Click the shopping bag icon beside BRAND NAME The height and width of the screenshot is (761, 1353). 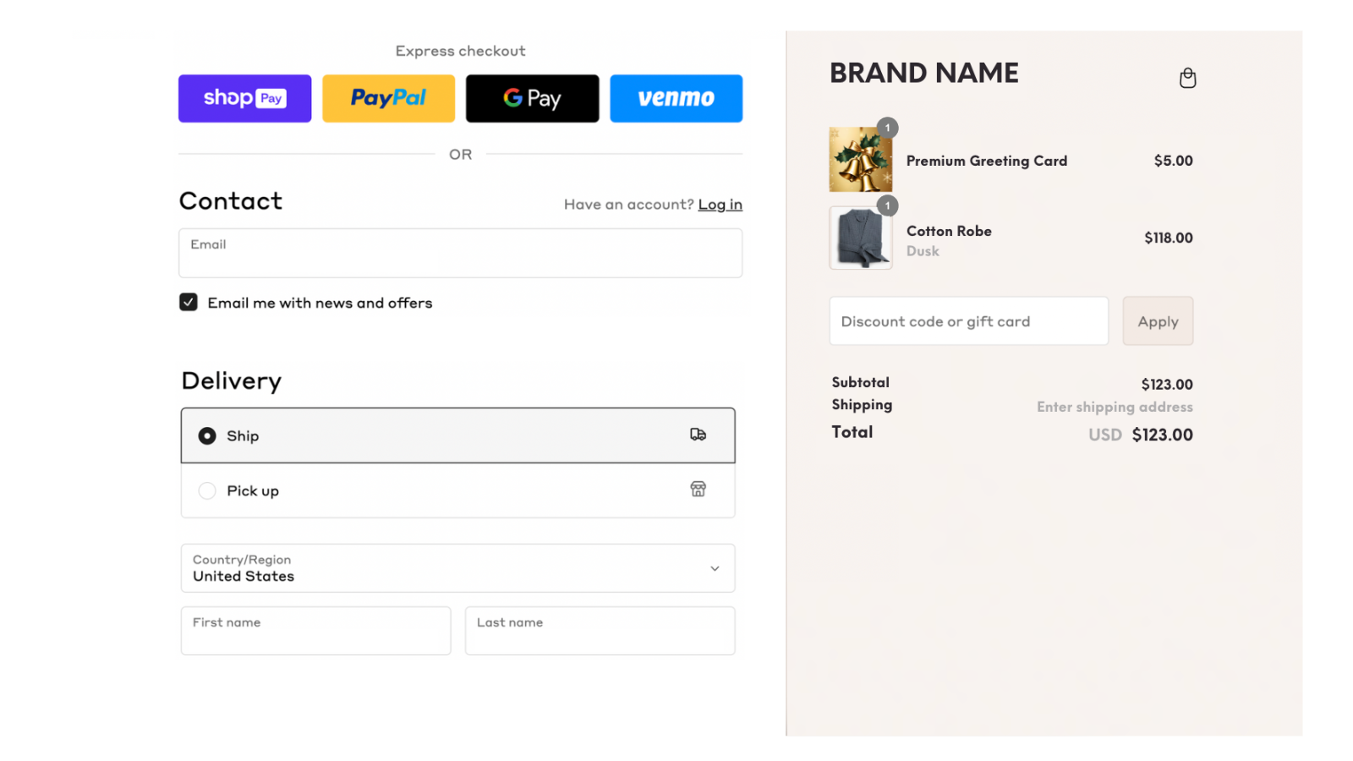click(x=1187, y=78)
